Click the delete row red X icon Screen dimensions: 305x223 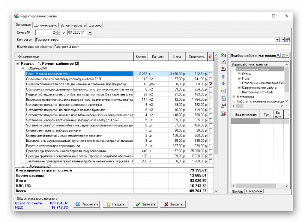(x=223, y=69)
